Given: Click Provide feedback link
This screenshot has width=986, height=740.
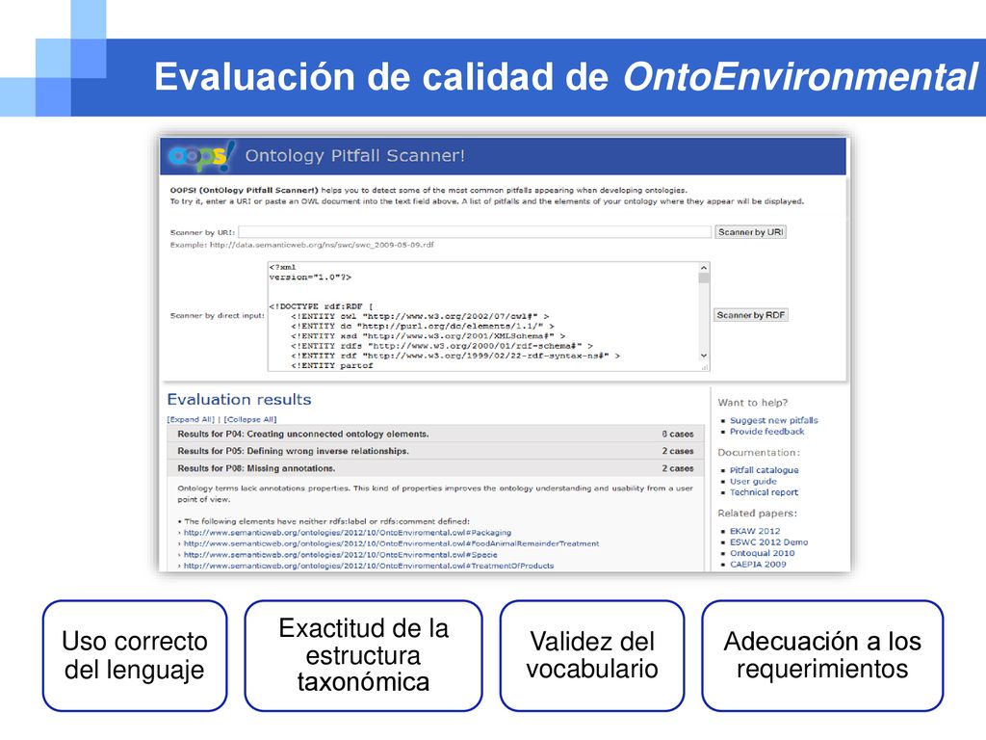Looking at the screenshot, I should [766, 432].
